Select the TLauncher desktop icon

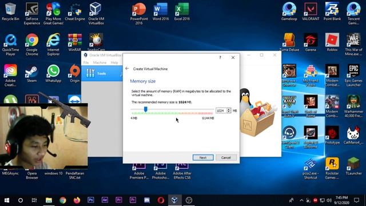tap(353, 166)
